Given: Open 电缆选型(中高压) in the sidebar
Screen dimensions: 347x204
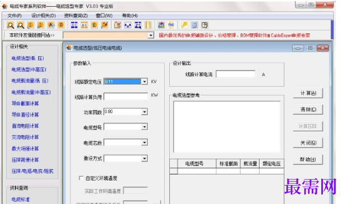Looking at the screenshot, I should pos(29,69).
